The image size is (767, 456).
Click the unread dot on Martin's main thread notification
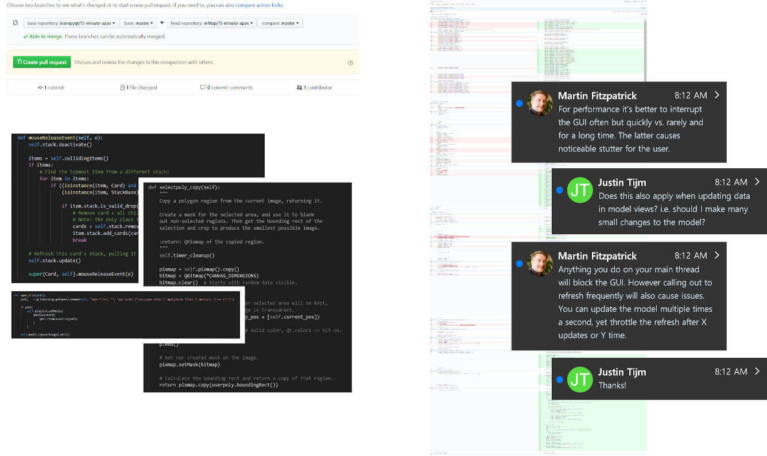[519, 264]
